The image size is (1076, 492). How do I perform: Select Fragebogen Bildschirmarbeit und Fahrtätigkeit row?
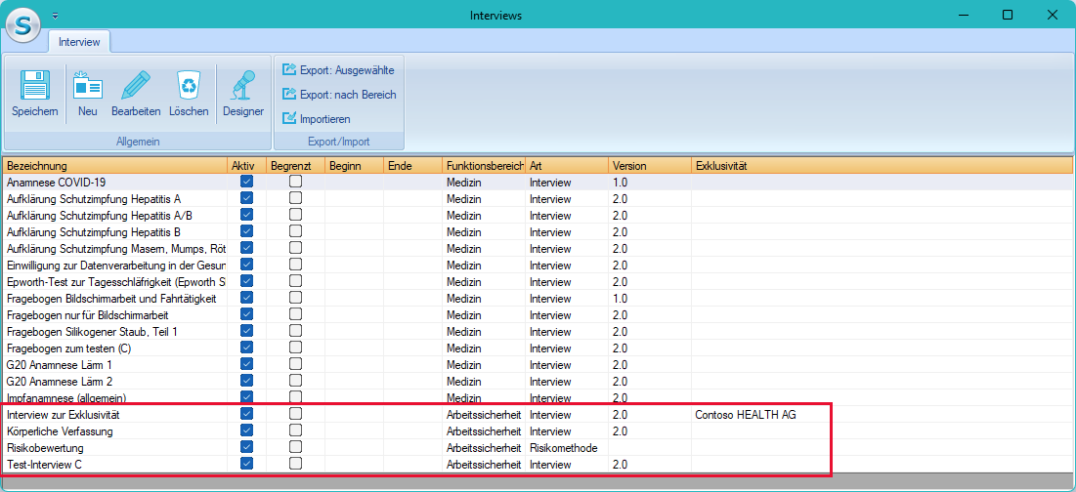coord(538,298)
